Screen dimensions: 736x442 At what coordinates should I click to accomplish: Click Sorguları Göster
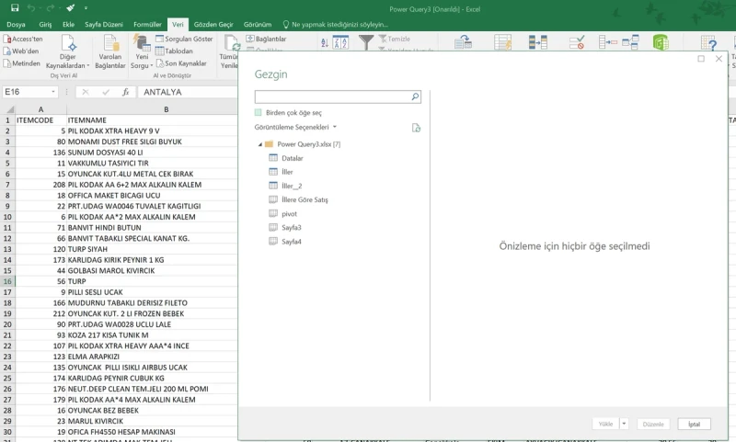[x=184, y=39]
